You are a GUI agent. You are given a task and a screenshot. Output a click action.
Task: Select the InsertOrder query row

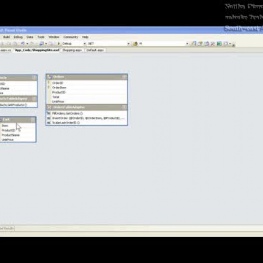[87, 118]
